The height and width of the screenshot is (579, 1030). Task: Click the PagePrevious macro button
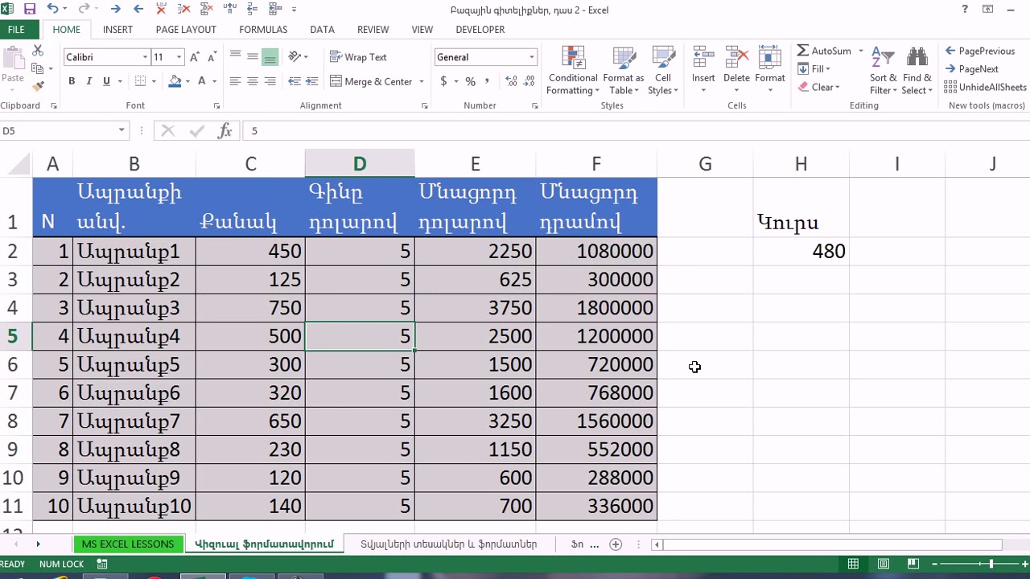click(979, 51)
